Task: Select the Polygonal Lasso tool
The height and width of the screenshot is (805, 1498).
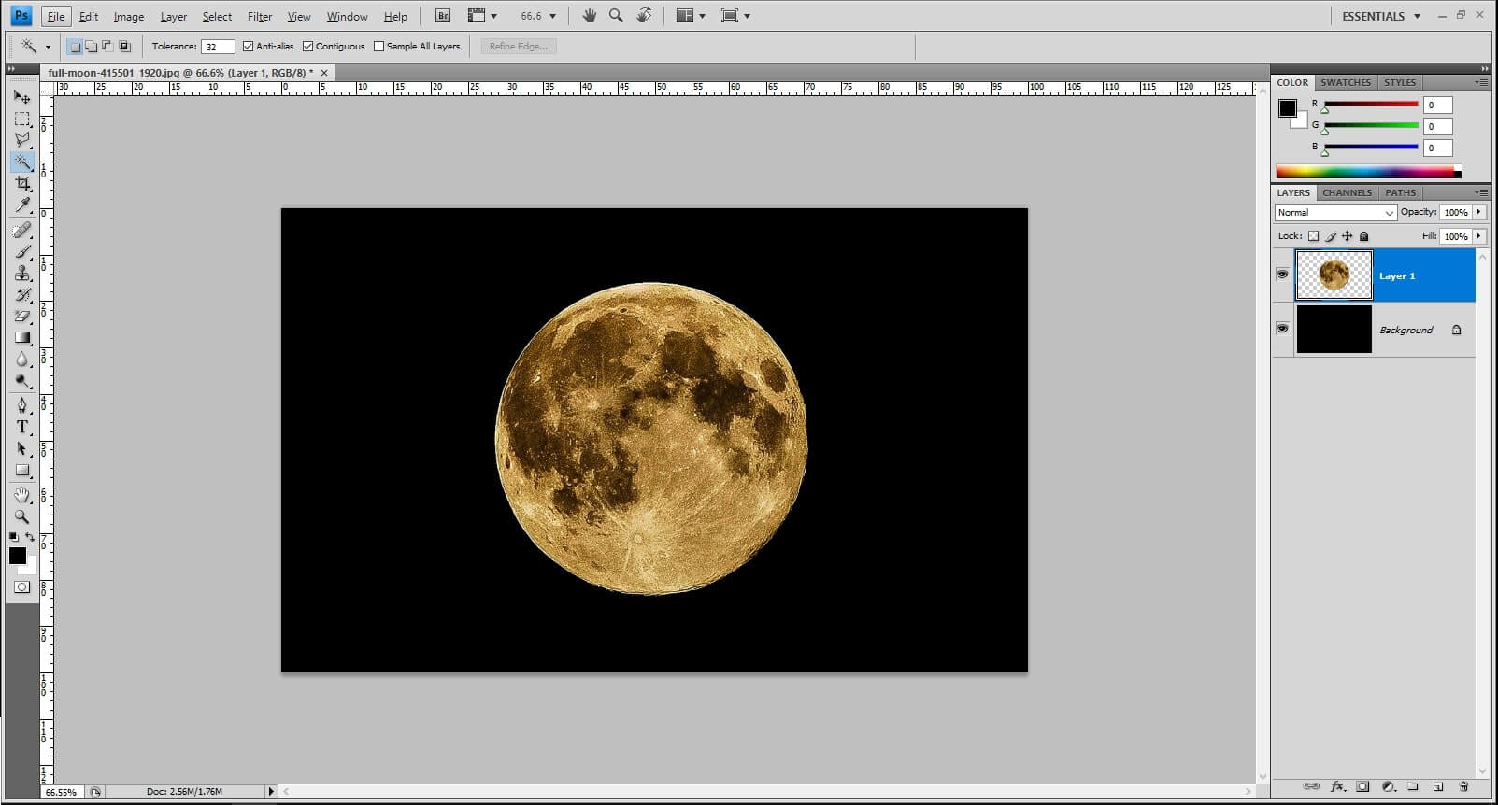Action: tap(22, 140)
